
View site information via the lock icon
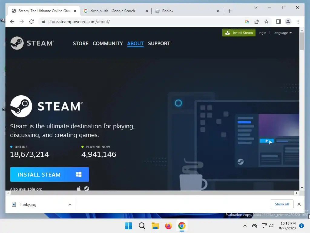point(44,22)
